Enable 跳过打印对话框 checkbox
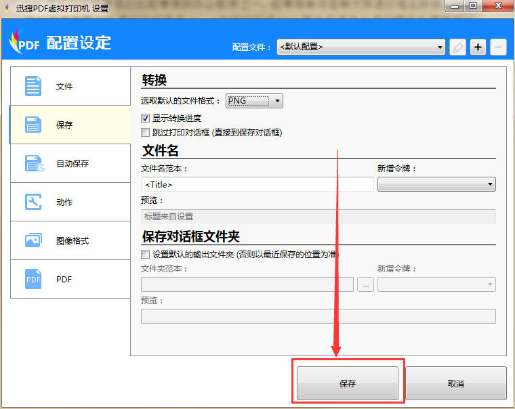Viewport: 515px width, 409px height. click(145, 133)
